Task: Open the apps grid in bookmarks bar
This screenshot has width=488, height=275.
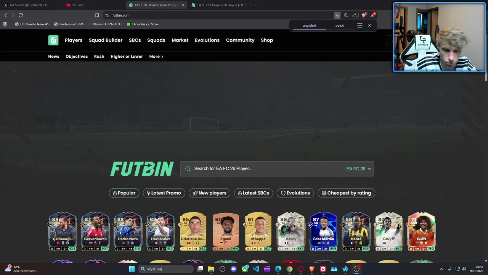Action: (x=5, y=24)
